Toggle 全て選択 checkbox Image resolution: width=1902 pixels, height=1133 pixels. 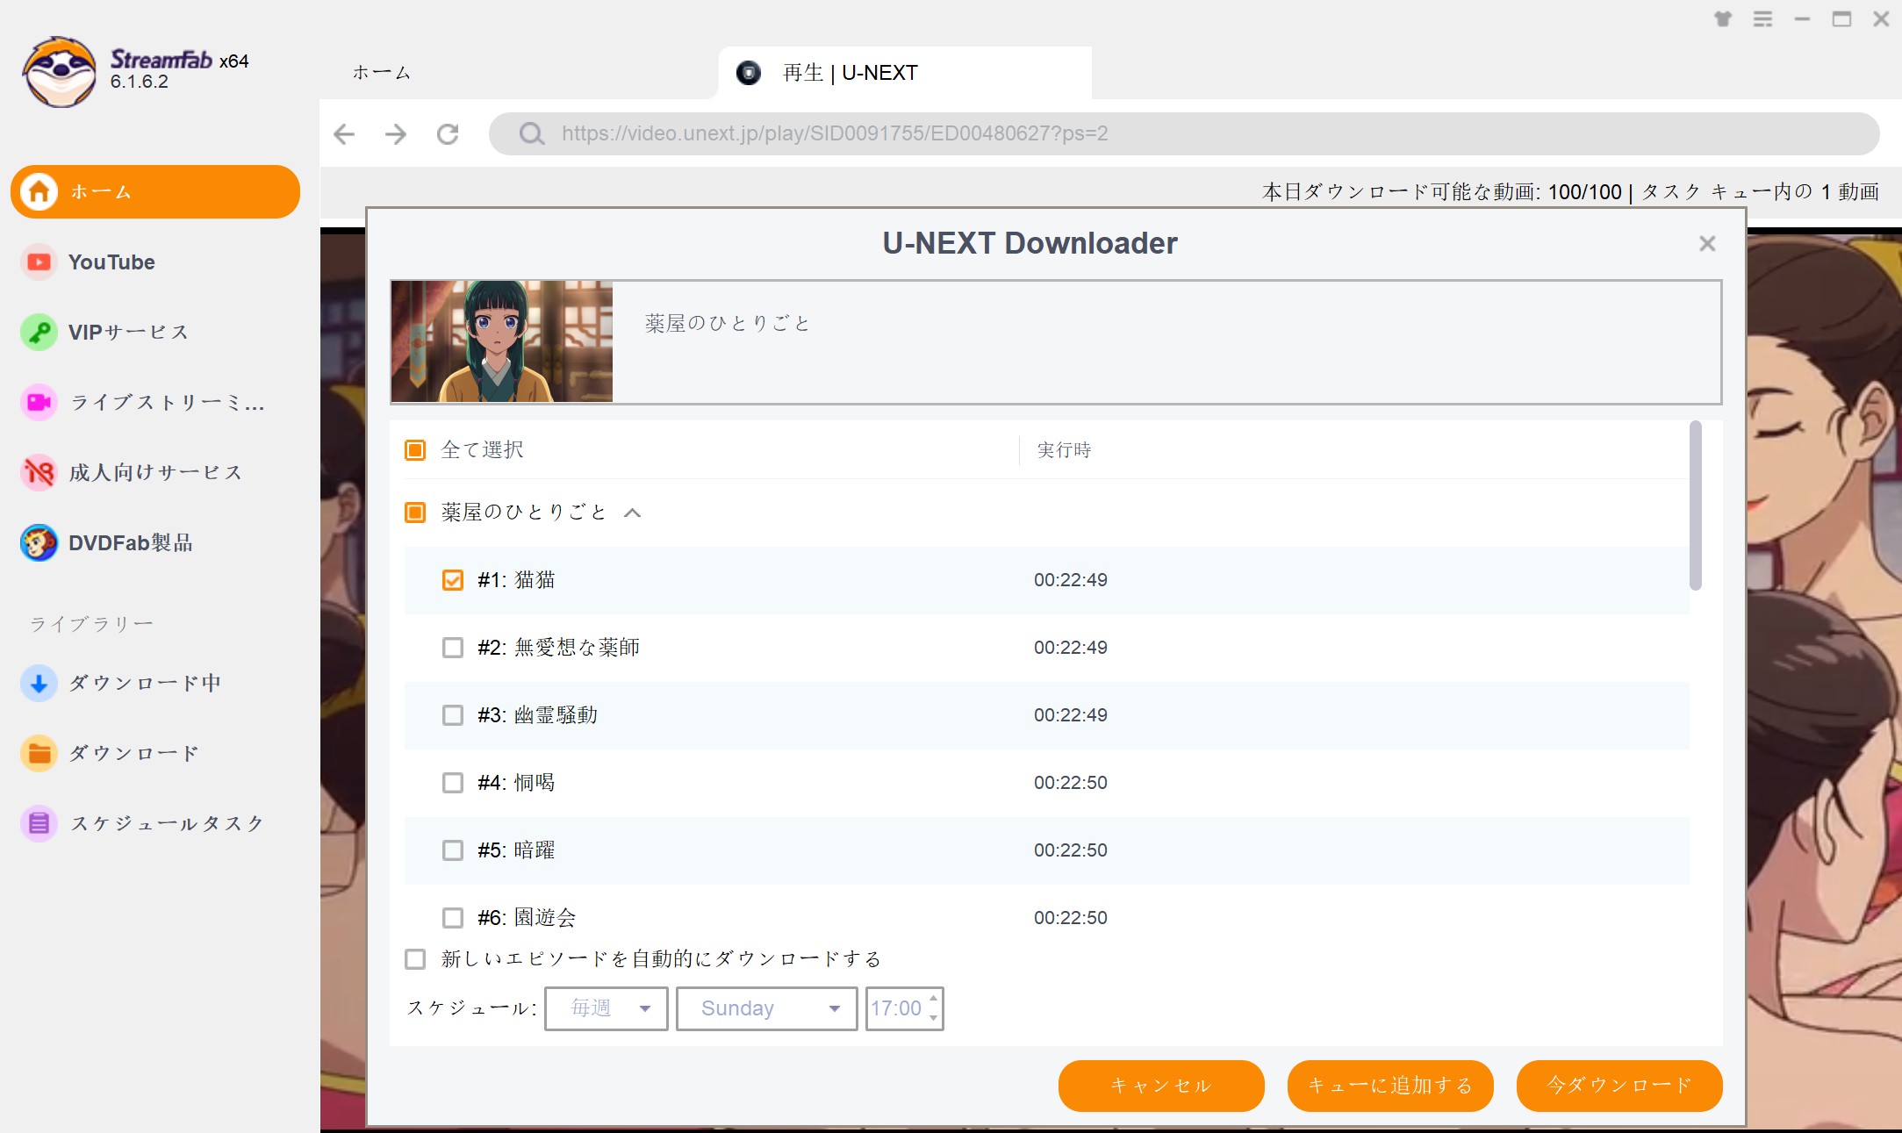point(415,450)
